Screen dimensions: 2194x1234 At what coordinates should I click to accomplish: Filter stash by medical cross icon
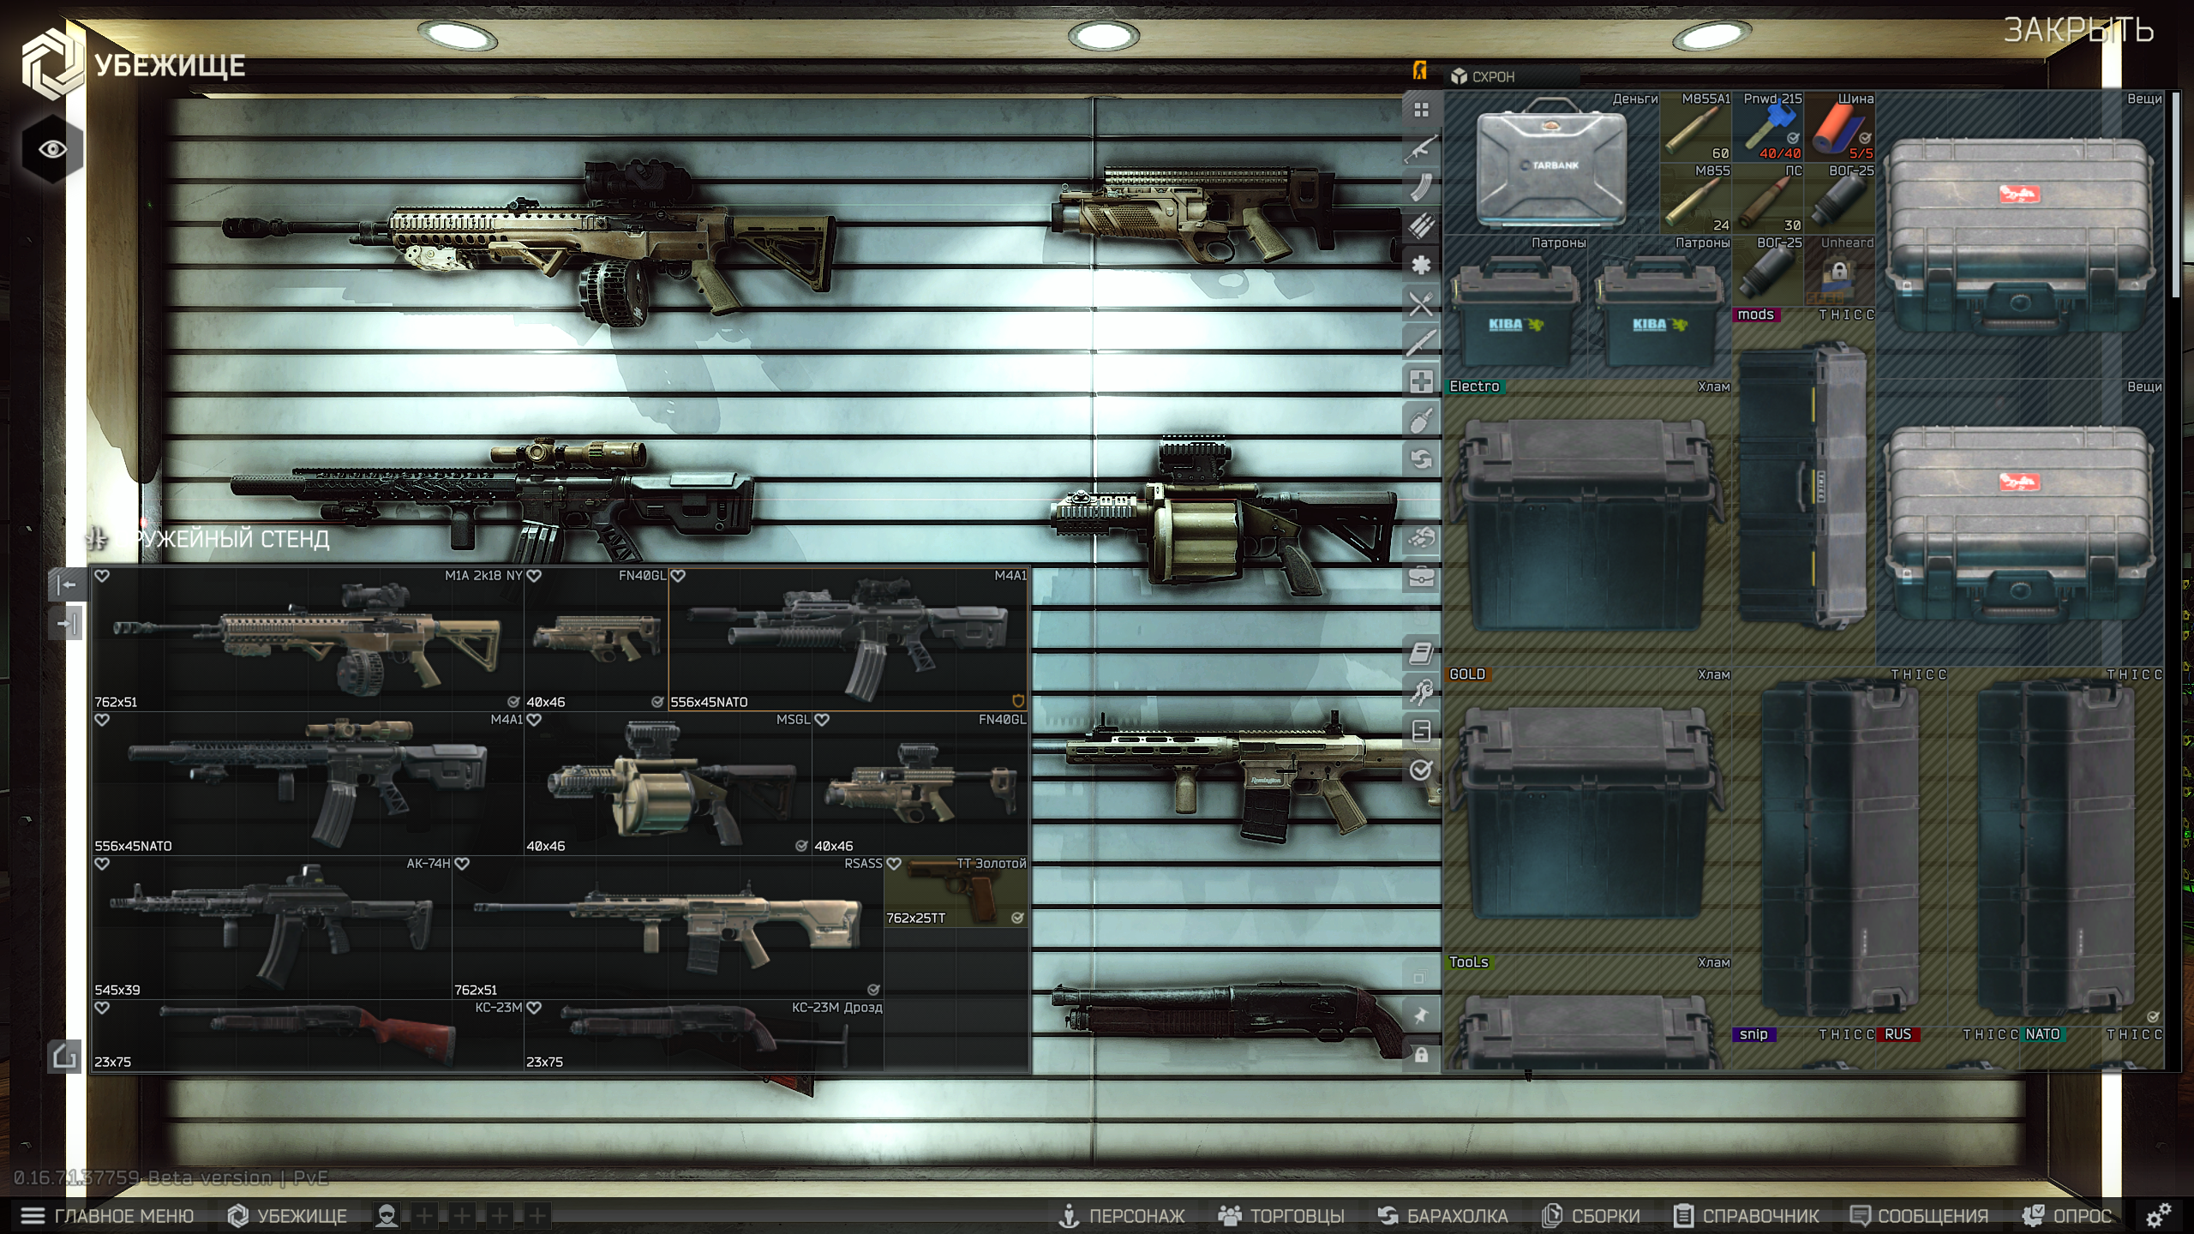pos(1421,381)
